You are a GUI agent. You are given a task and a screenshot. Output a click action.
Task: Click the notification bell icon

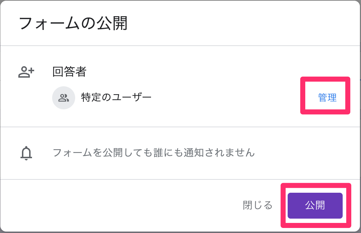point(26,153)
